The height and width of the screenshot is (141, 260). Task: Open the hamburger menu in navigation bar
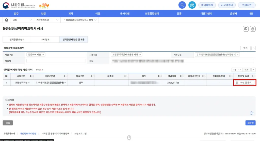pos(251,13)
